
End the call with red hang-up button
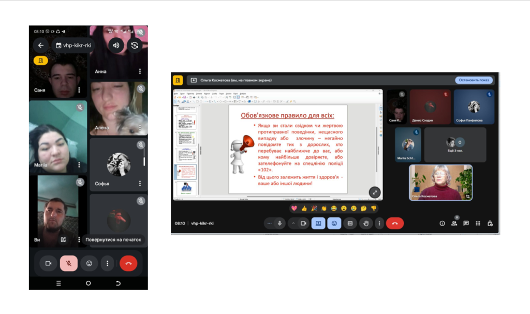pos(395,223)
